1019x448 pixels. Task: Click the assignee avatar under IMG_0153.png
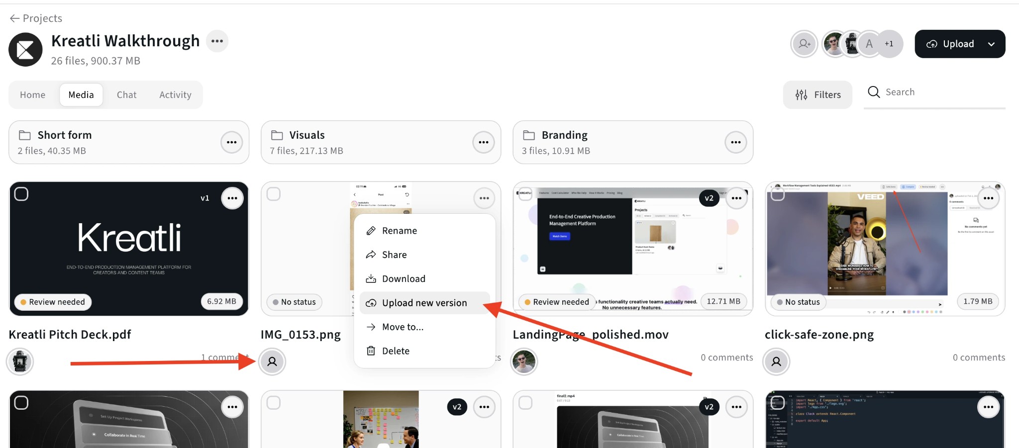272,361
